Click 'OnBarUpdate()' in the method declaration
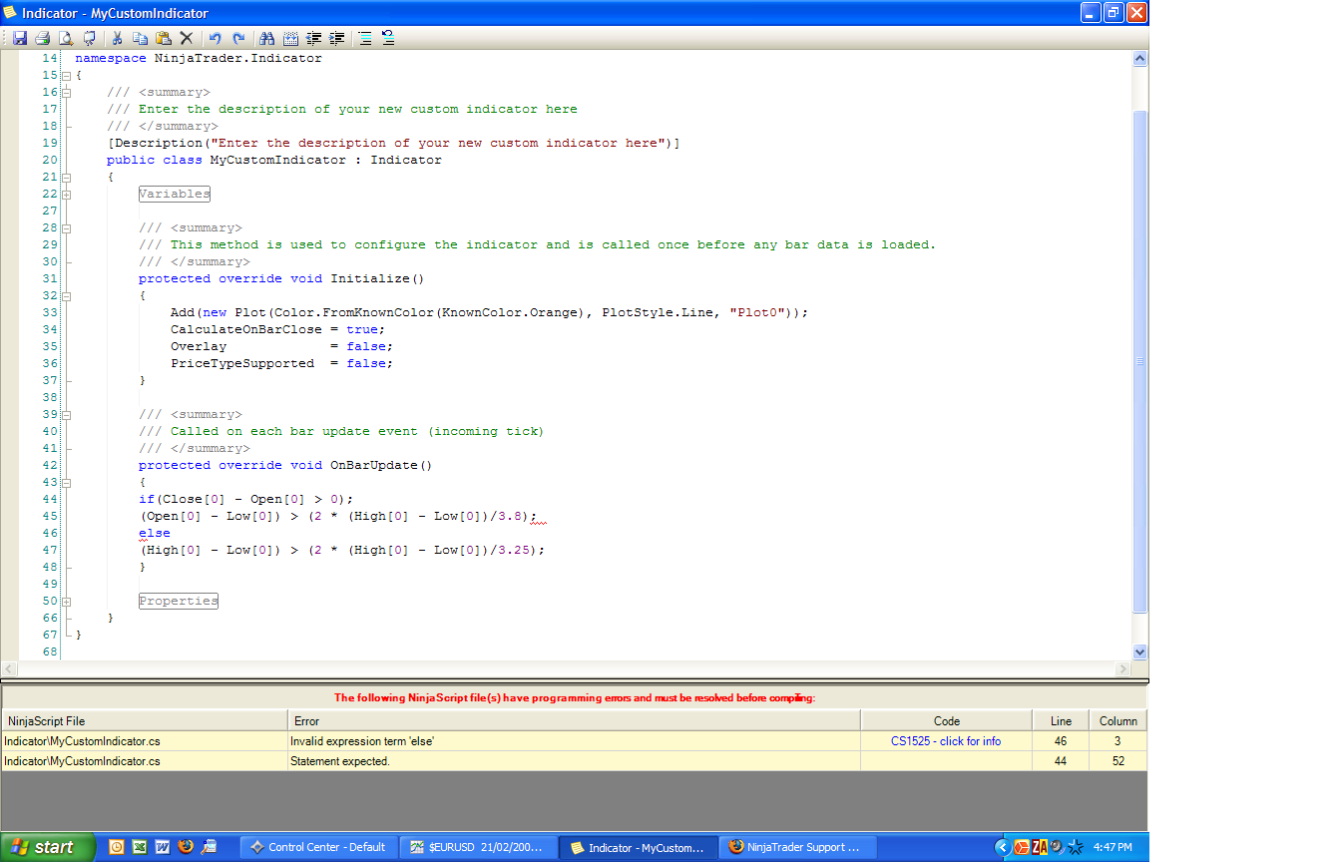This screenshot has height=862, width=1339. coord(381,465)
